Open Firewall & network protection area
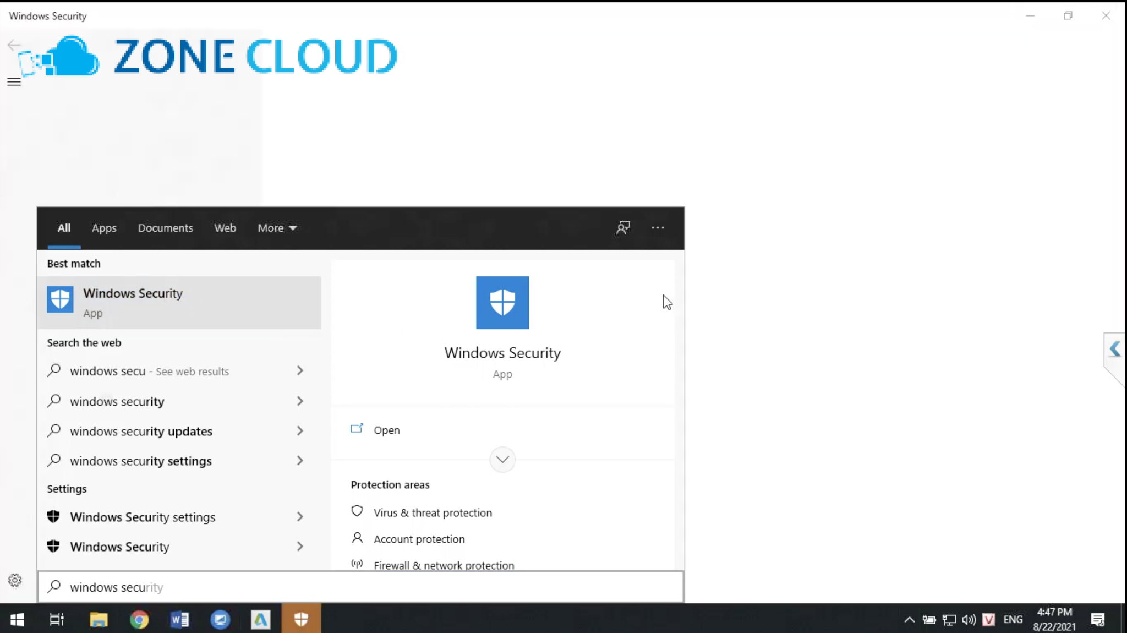 pyautogui.click(x=444, y=565)
